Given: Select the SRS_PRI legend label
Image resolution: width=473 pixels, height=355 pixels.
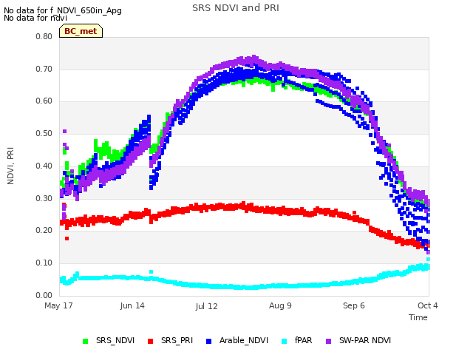Looking at the screenshot, I should [x=177, y=340].
